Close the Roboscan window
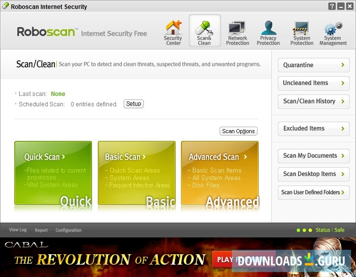The image size is (356, 277). [x=350, y=6]
